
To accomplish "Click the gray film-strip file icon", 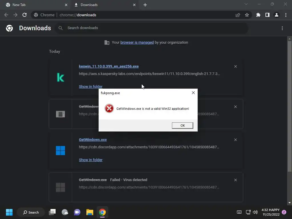I will [x=60, y=114].
